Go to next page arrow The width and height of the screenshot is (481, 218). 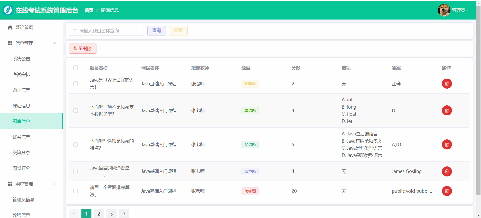[124, 214]
